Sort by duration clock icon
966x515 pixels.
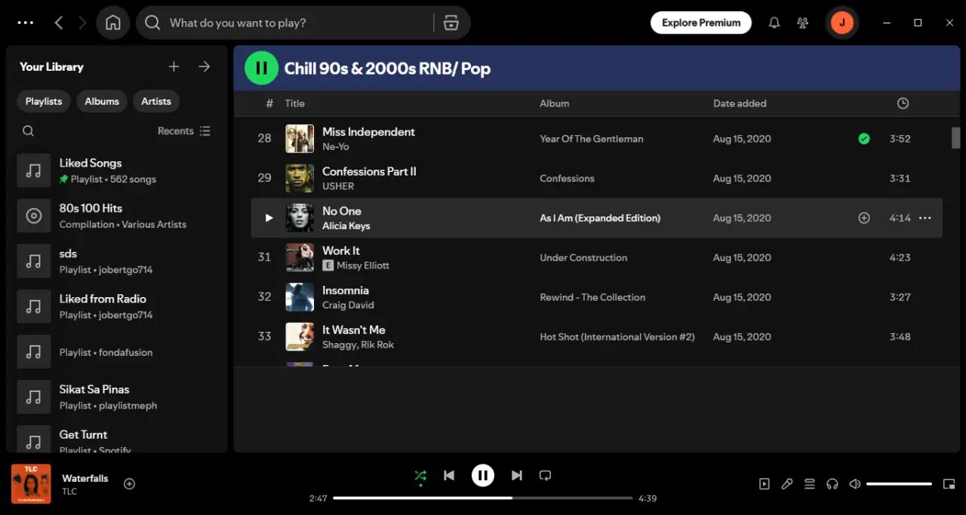coord(903,103)
